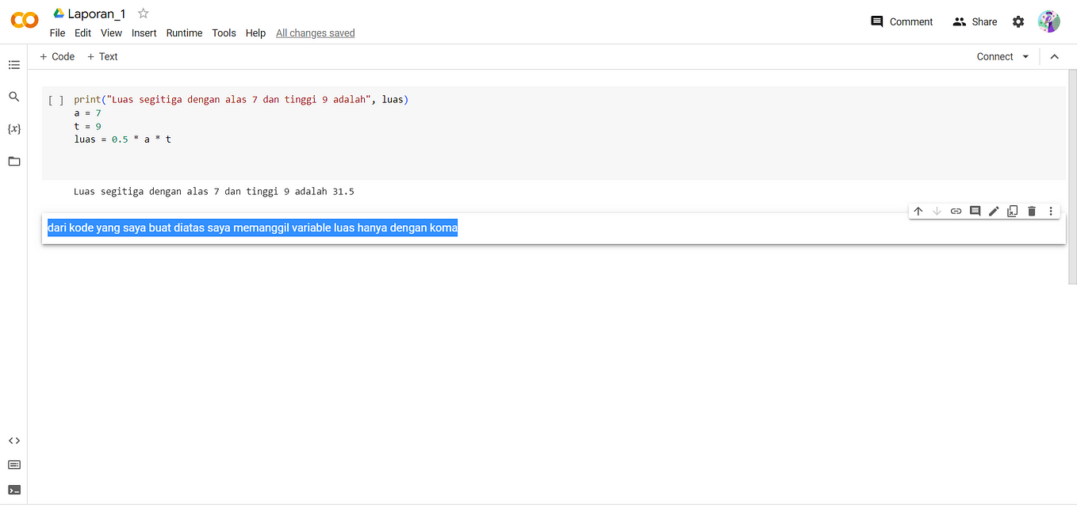
Task: Add a comment to the cell
Action: pos(975,212)
